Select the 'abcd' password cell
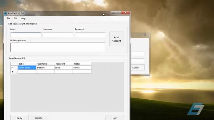 click(x=64, y=68)
